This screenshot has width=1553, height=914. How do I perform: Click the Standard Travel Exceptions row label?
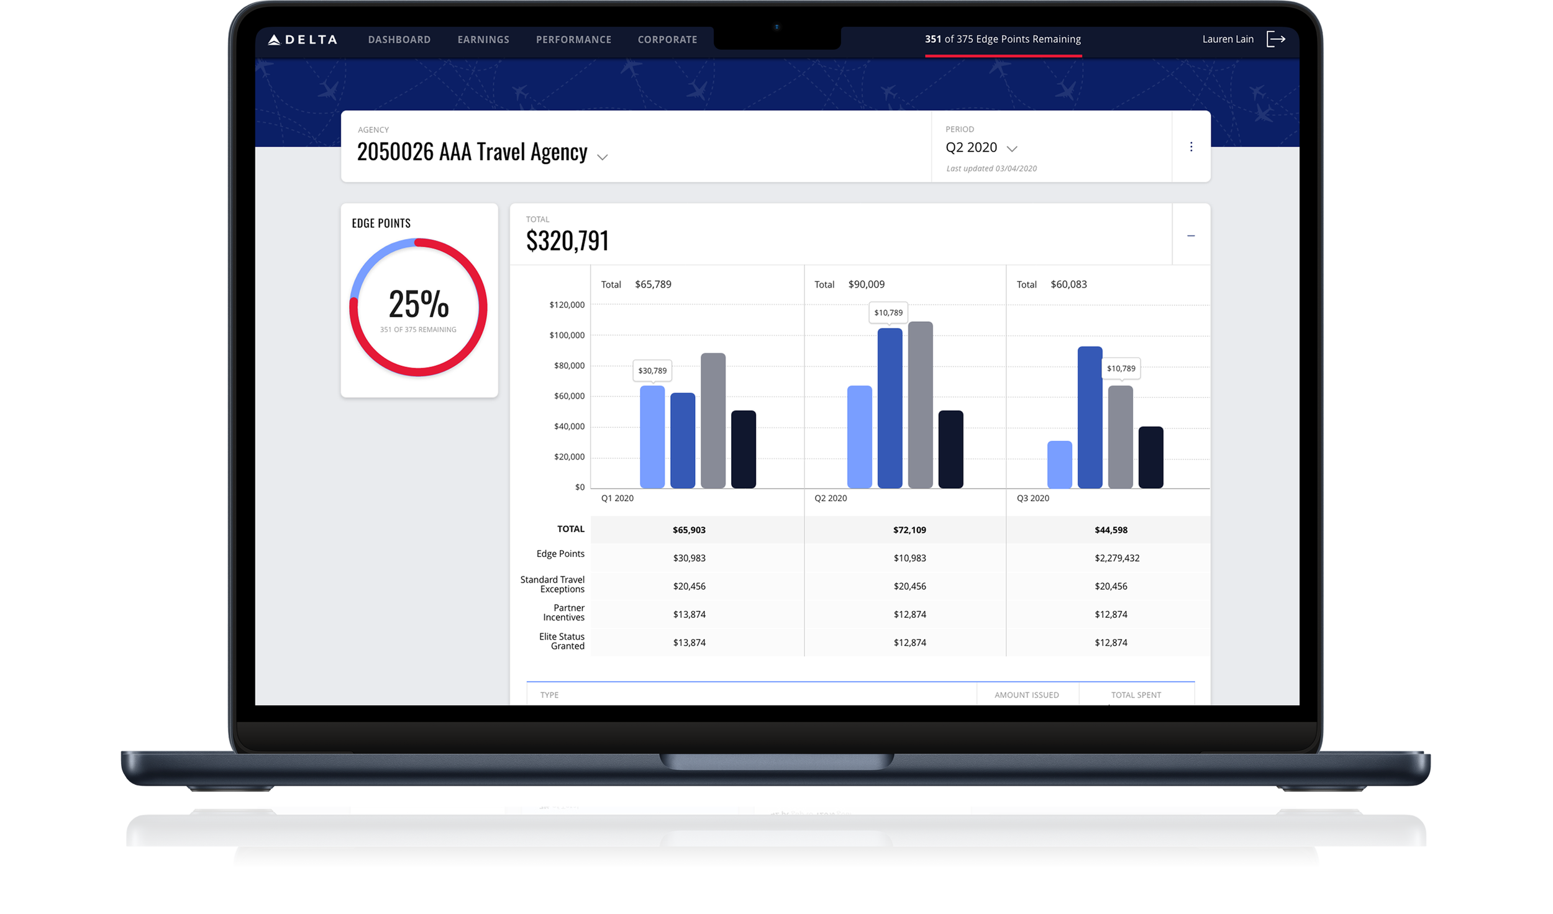[x=552, y=584]
